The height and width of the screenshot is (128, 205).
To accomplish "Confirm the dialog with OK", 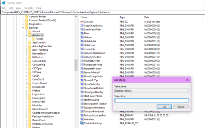I will pos(164,107).
